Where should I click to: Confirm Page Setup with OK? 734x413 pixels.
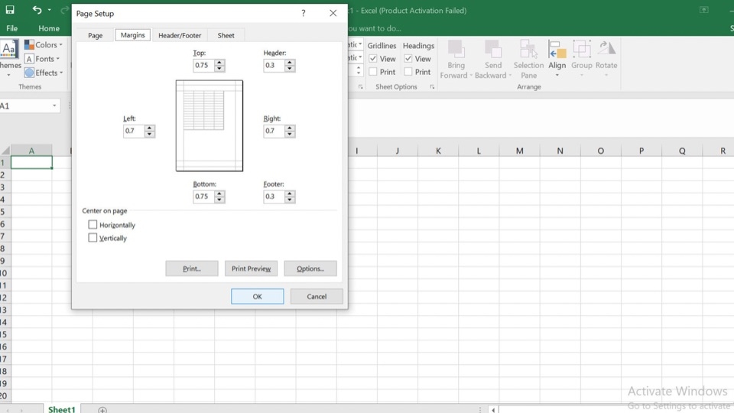coord(257,297)
